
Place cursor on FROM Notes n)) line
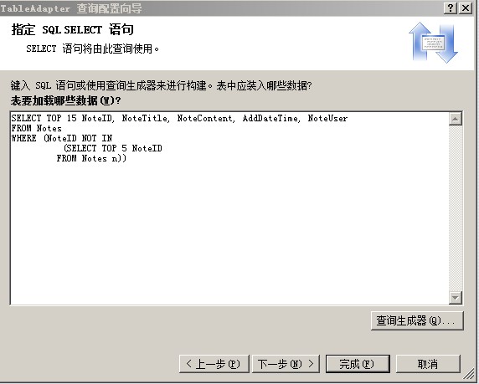(x=91, y=158)
